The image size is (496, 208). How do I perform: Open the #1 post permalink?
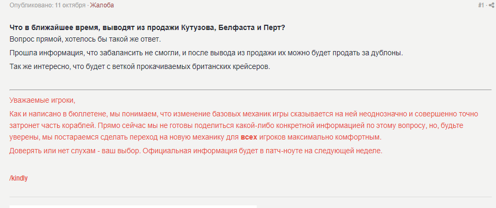pyautogui.click(x=481, y=5)
